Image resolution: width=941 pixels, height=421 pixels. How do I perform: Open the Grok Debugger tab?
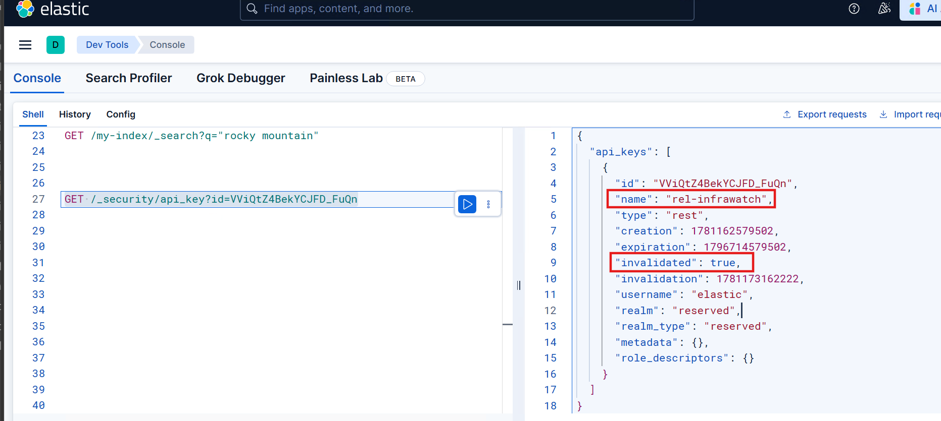241,78
